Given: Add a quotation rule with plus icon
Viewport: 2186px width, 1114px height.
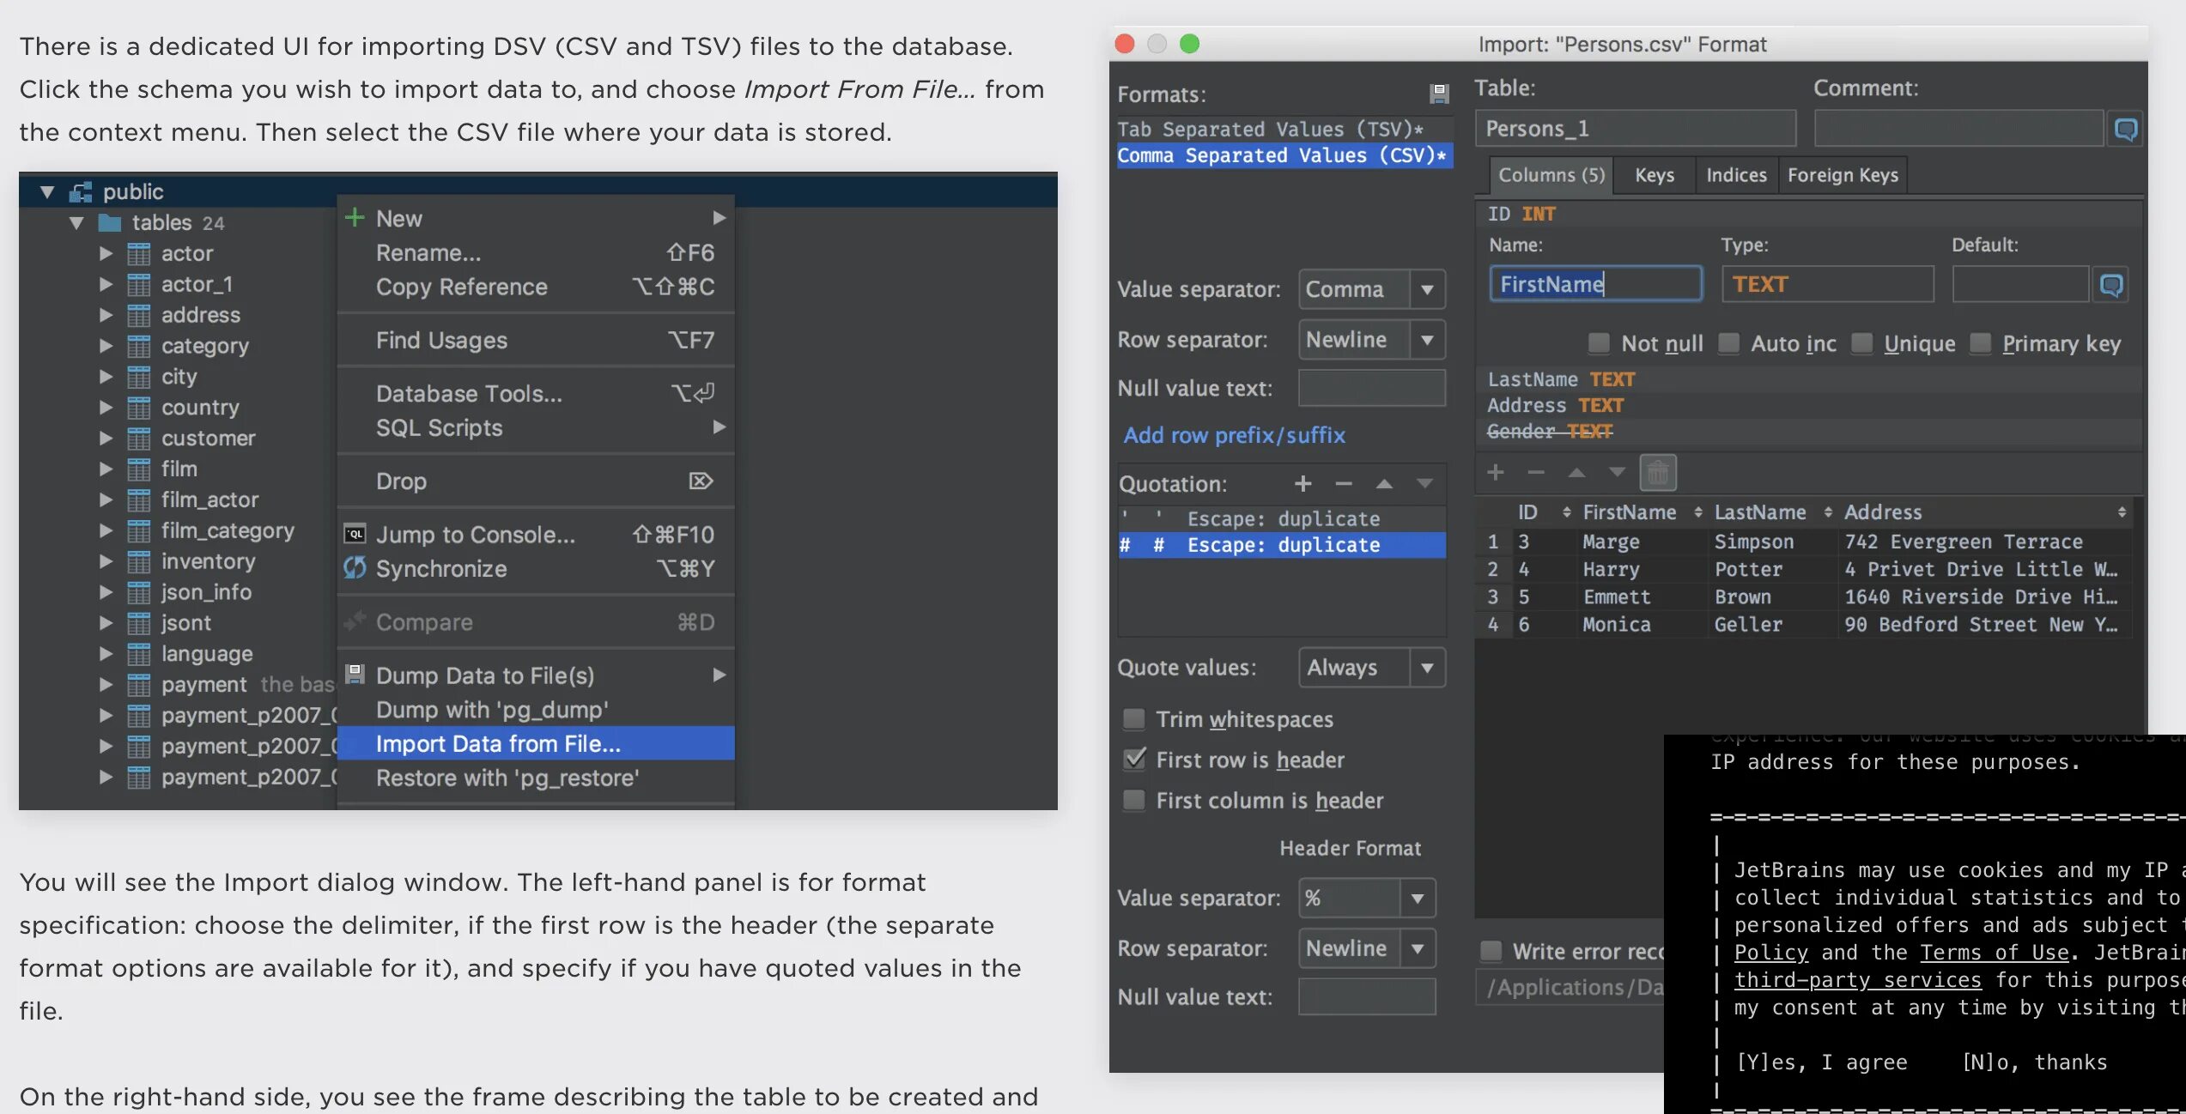Looking at the screenshot, I should pos(1302,484).
